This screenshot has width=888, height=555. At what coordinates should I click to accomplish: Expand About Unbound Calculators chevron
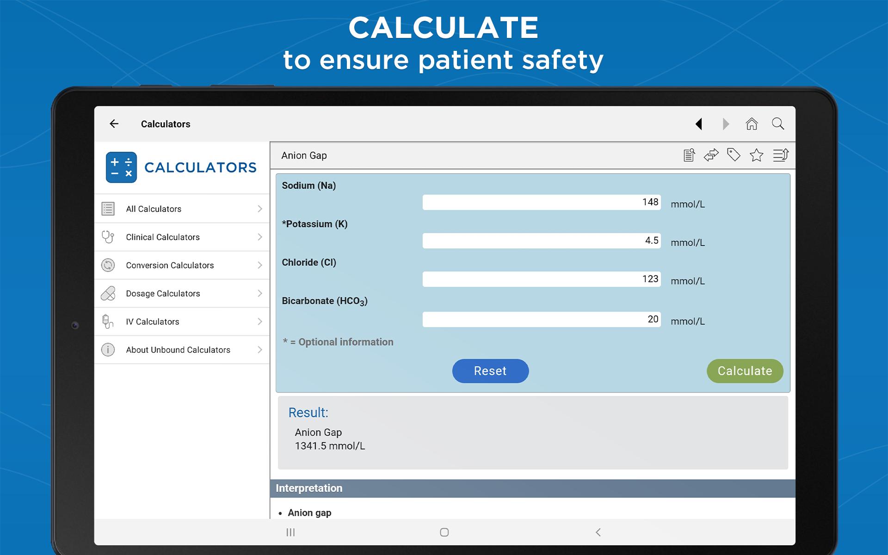pyautogui.click(x=260, y=350)
